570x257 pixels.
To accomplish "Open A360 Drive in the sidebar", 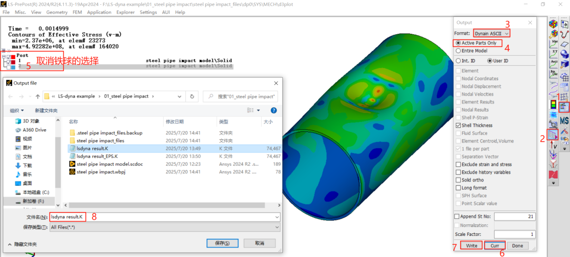I will (x=30, y=130).
